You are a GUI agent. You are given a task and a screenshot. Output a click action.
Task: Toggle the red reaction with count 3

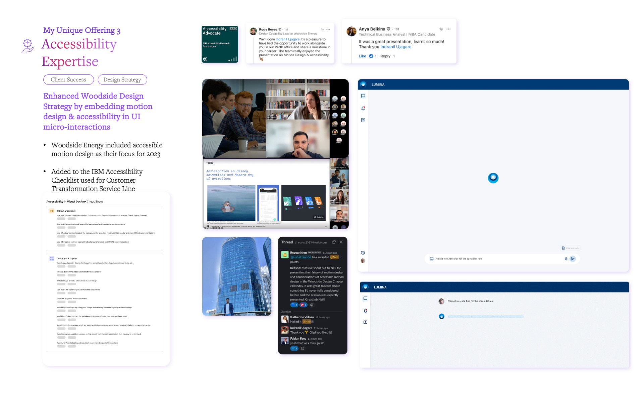point(303,305)
